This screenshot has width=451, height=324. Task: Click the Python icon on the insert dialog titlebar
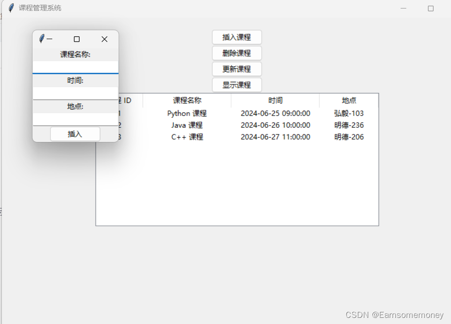click(42, 39)
